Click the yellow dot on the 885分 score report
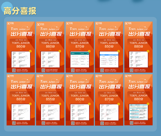Viewport: 161px width, 136px height. click(x=30, y=104)
